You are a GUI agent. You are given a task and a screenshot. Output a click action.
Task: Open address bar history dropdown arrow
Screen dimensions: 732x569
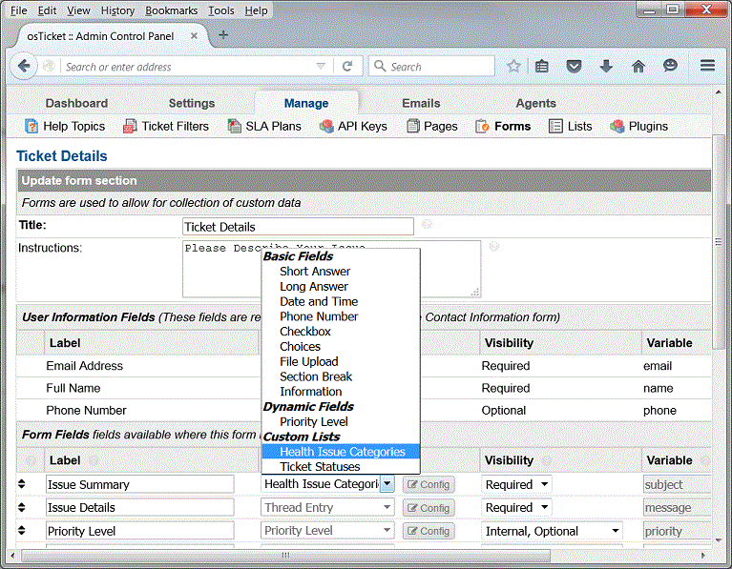tap(321, 66)
